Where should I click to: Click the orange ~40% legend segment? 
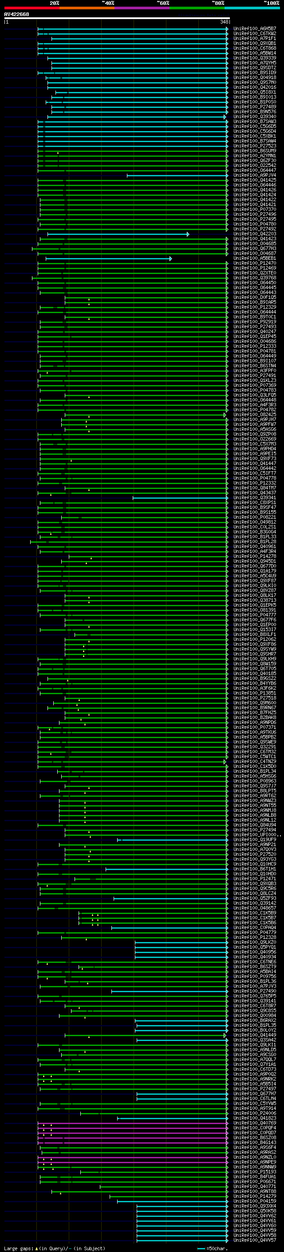[x=87, y=8]
